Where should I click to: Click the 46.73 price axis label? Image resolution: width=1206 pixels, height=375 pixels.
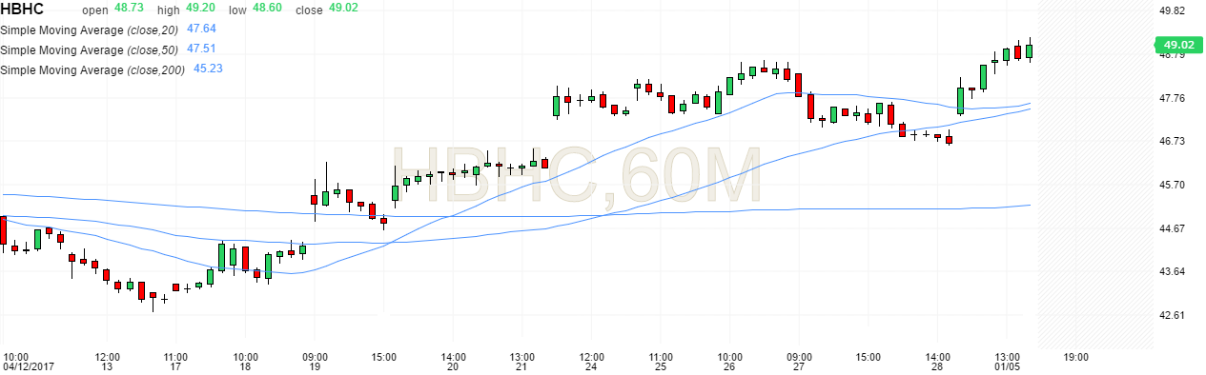(x=1172, y=141)
